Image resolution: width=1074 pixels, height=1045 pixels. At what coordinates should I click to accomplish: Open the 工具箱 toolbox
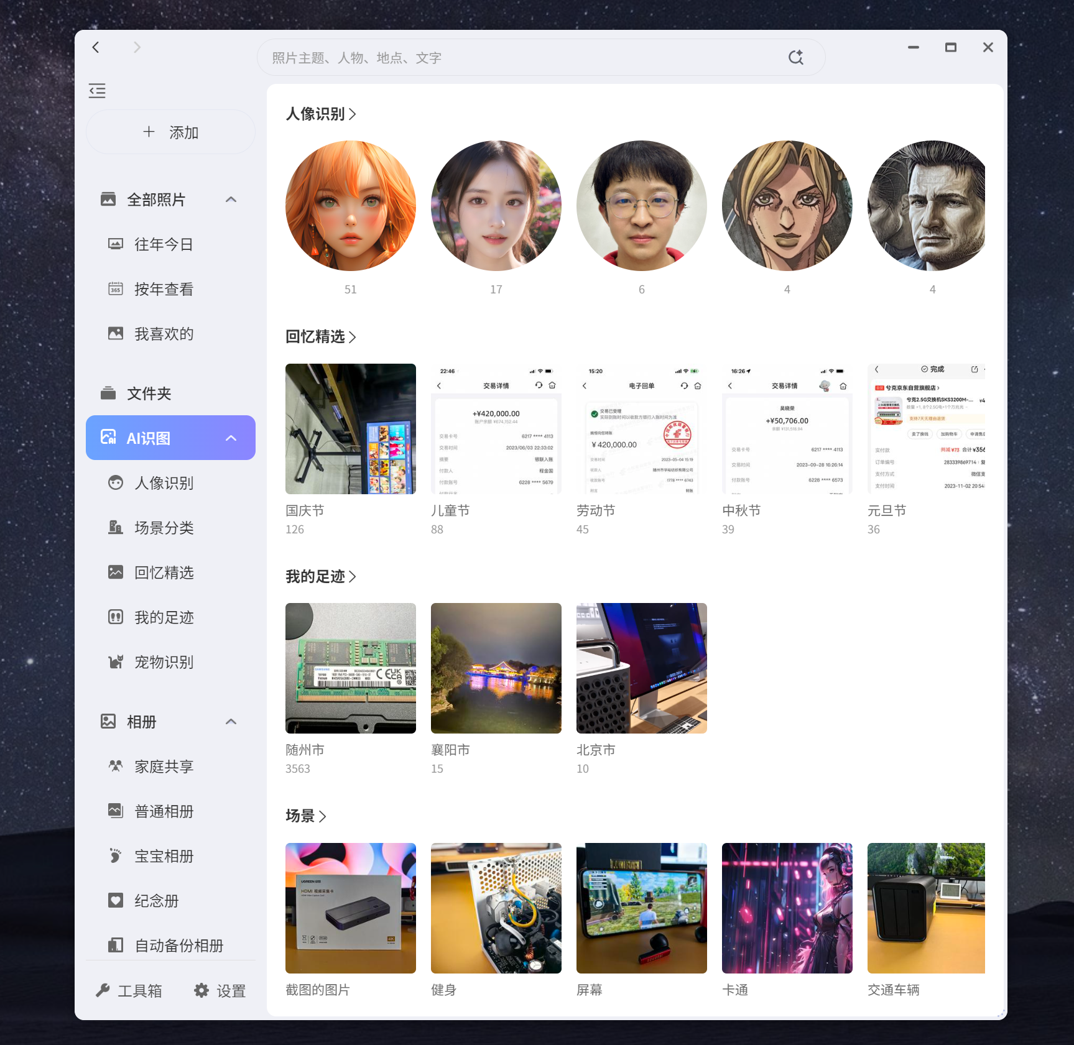click(x=129, y=991)
